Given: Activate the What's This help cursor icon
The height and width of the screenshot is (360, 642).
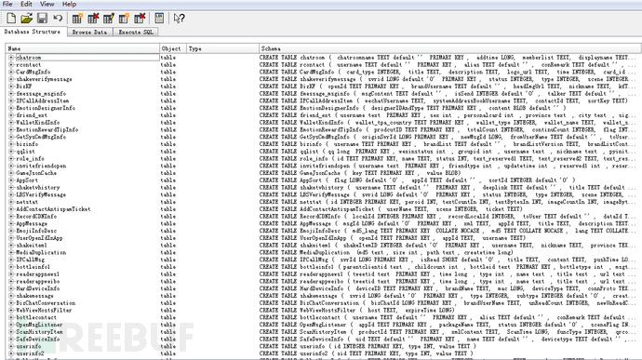Looking at the screenshot, I should 179,19.
